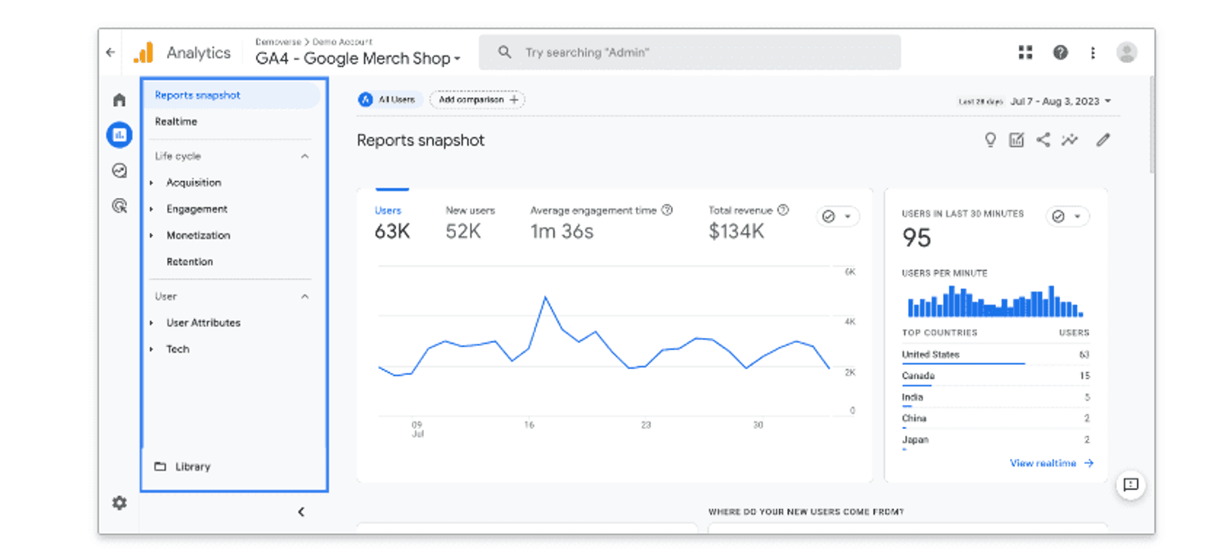Click the India country row
The height and width of the screenshot is (554, 1217).
[995, 398]
